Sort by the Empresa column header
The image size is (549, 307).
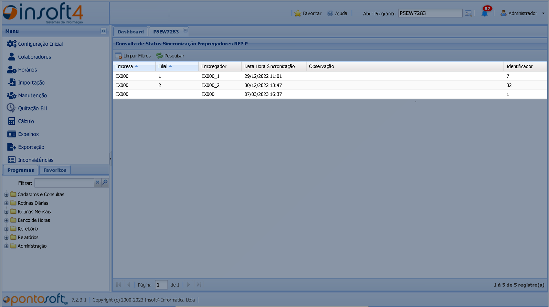[124, 66]
